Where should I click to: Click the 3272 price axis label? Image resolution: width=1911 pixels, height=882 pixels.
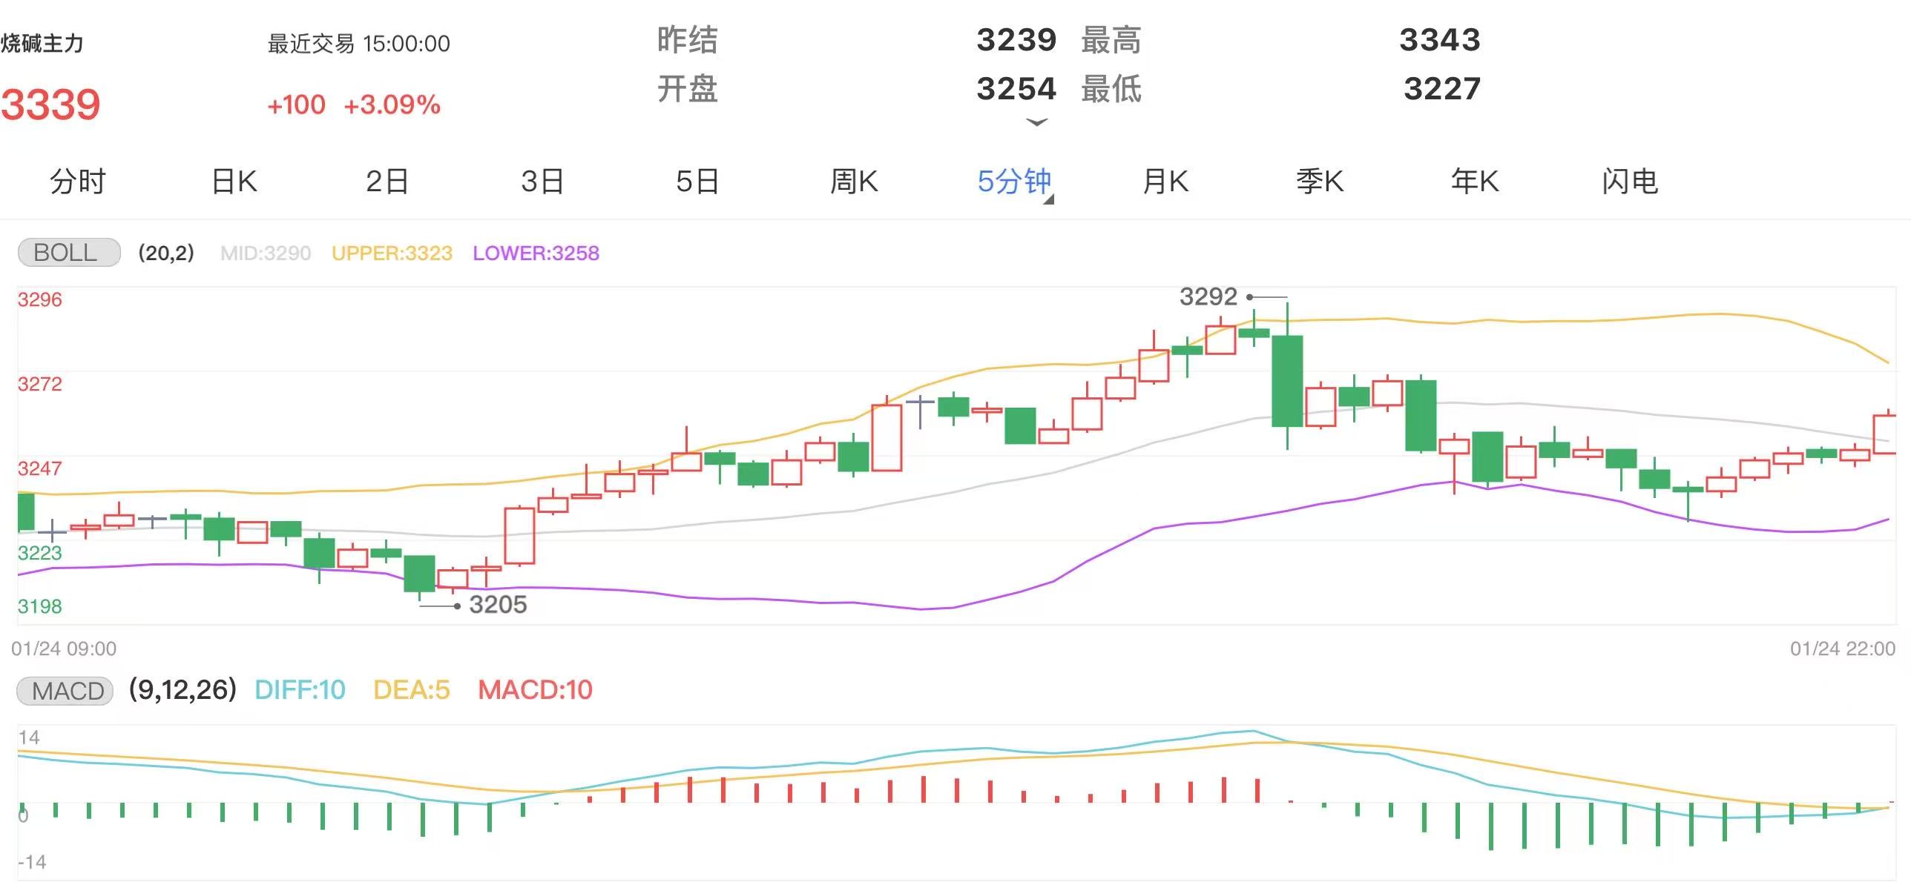[40, 384]
